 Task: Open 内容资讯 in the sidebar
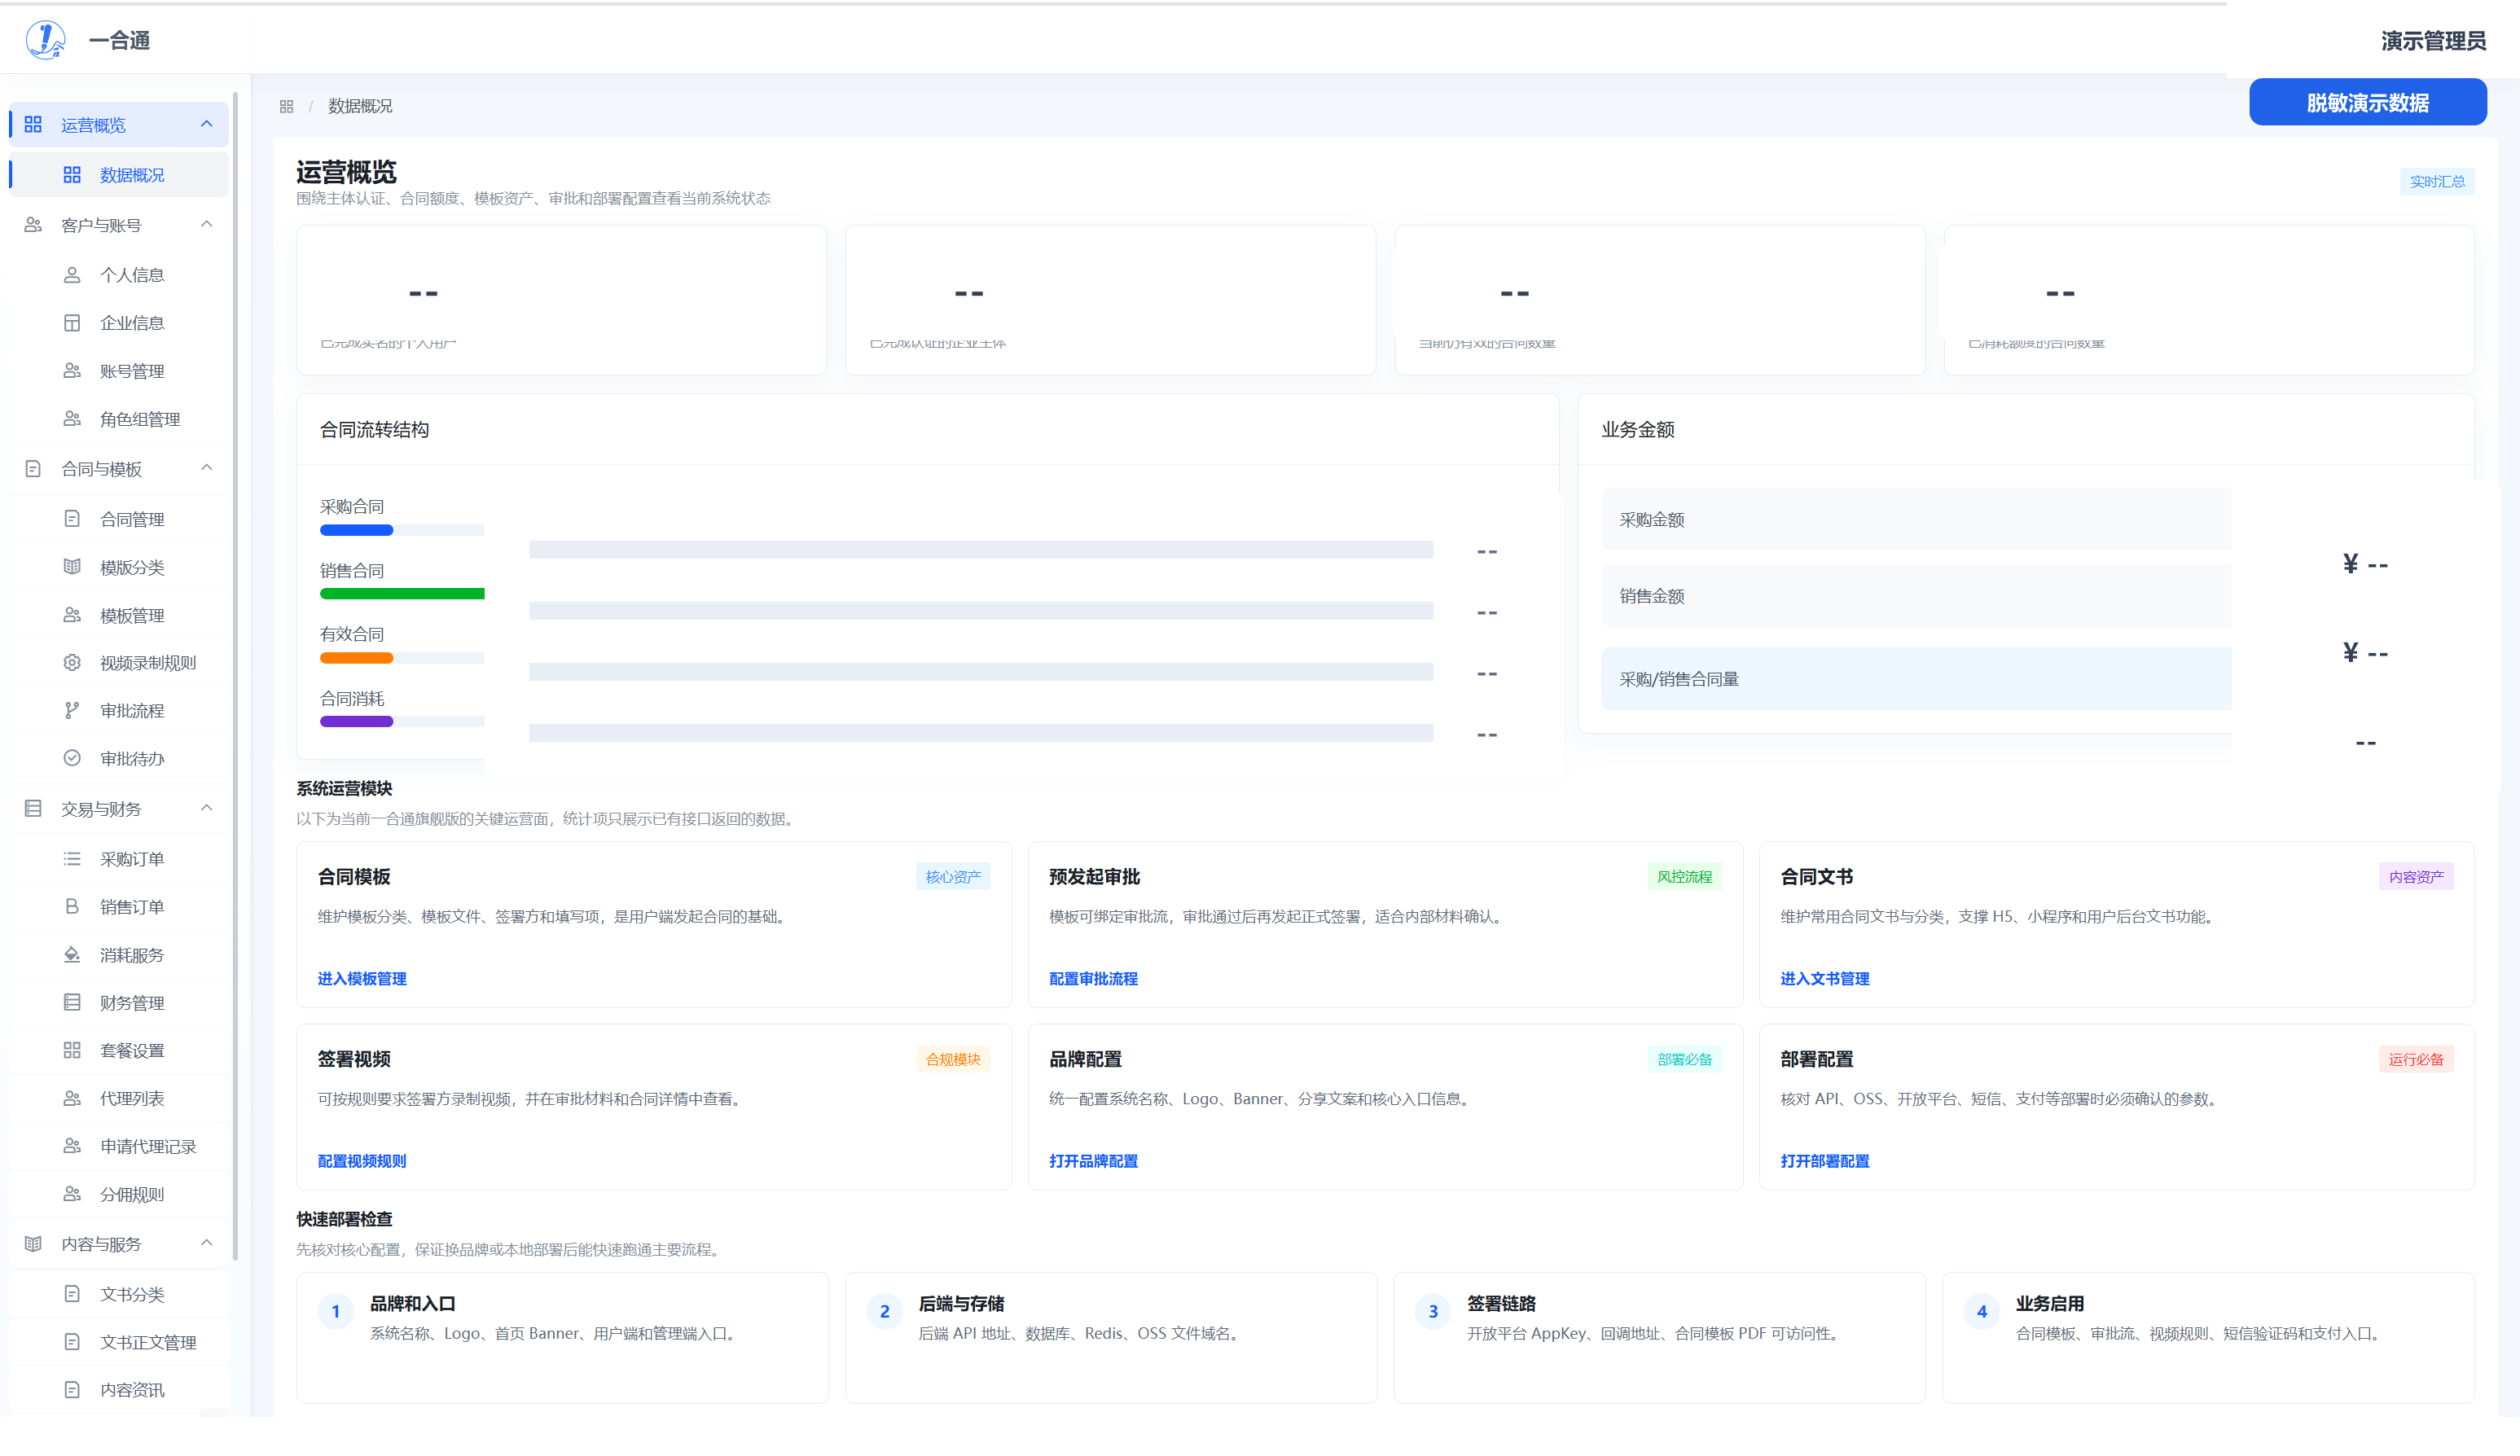tap(119, 1391)
